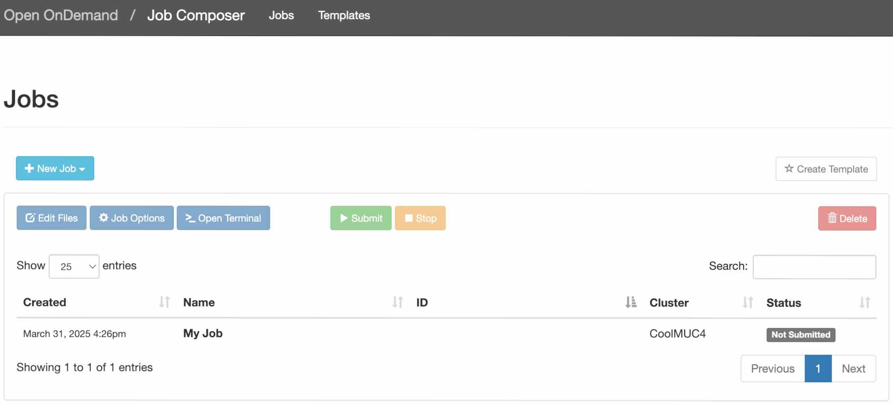Click the Edit Files pencil icon button
Image resolution: width=893 pixels, height=405 pixels.
(x=52, y=218)
